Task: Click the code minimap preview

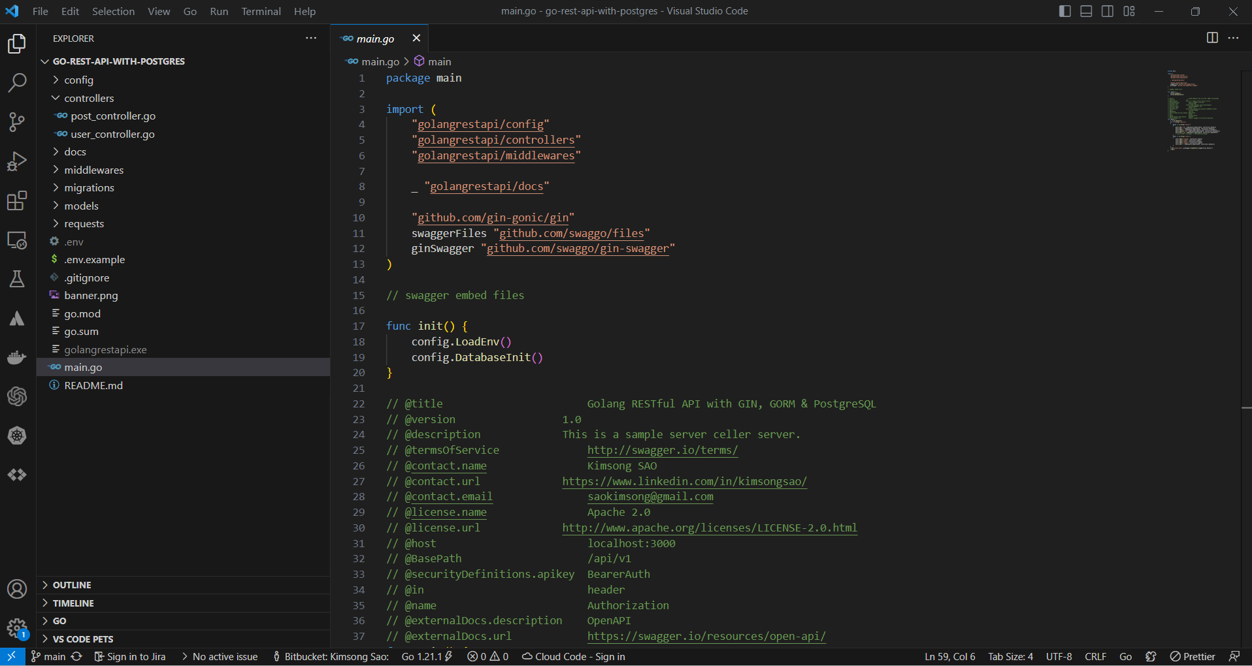Action: 1194,110
